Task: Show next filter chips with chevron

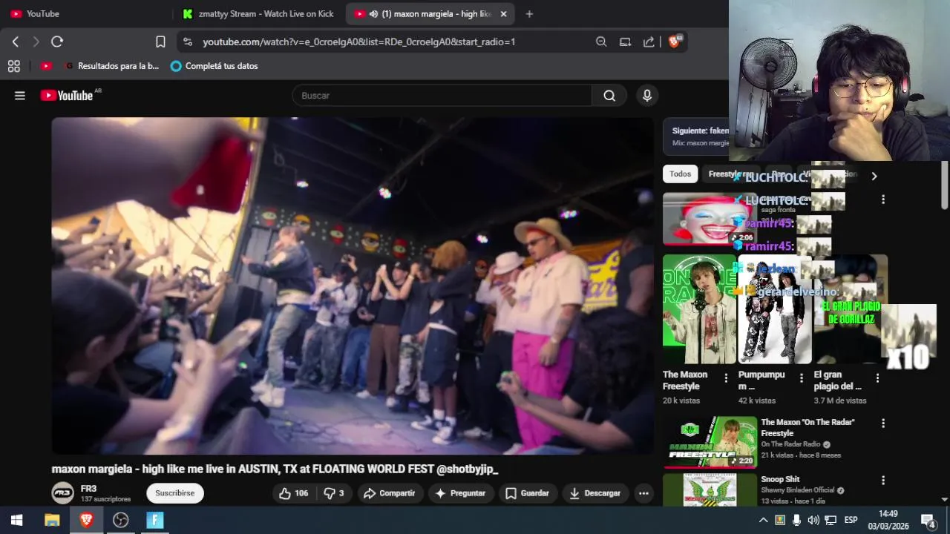Action: [x=874, y=176]
